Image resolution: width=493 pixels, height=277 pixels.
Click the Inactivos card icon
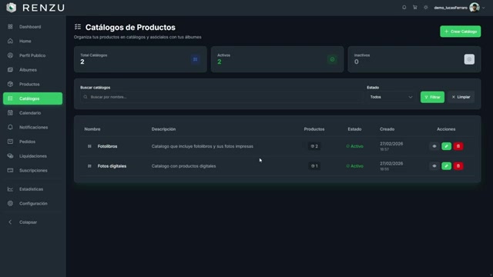469,59
